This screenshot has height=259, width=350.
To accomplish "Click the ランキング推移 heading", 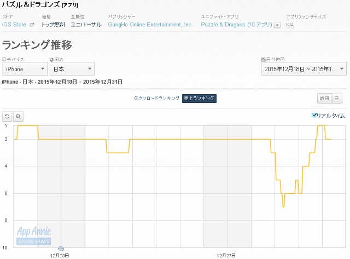I will click(37, 45).
